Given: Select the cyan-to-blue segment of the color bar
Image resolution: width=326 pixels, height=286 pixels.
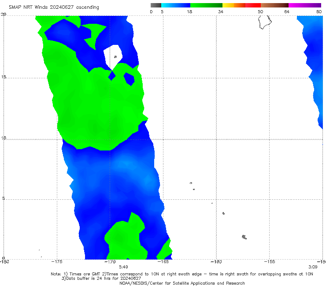Looking at the screenshot, I should pyautogui.click(x=176, y=5).
